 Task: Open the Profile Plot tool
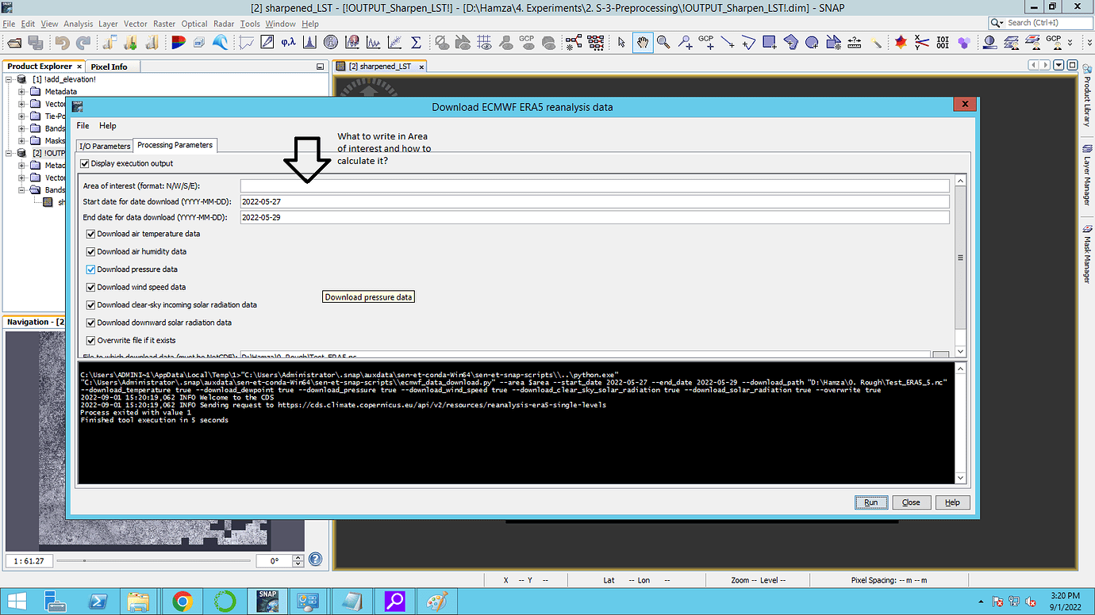[247, 43]
